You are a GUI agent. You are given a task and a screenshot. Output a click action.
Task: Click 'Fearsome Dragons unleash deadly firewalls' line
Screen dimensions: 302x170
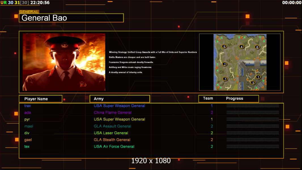131,62
